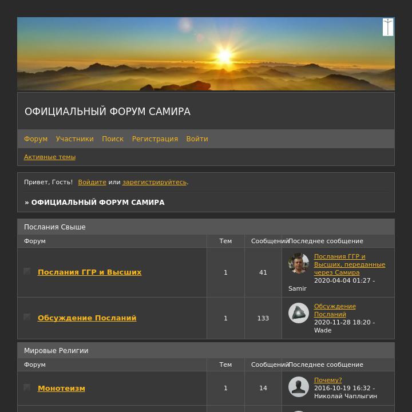Viewport: 412px width, 412px height.
Task: Open Активные темы link
Action: tap(50, 157)
